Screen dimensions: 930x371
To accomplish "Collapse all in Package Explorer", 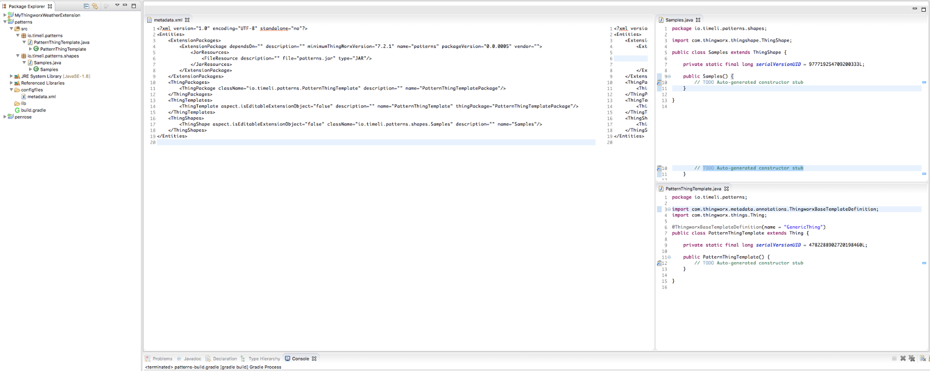I will (x=86, y=6).
